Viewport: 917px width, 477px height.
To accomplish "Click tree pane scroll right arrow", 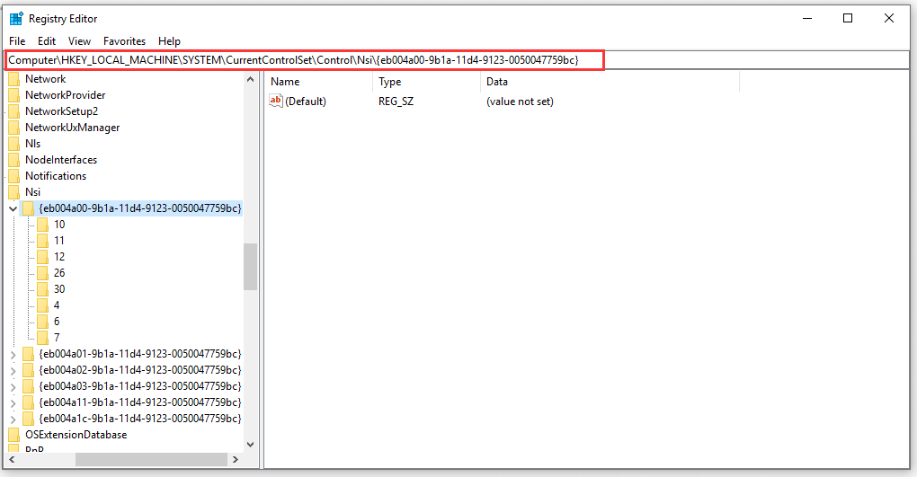I will click(x=236, y=459).
